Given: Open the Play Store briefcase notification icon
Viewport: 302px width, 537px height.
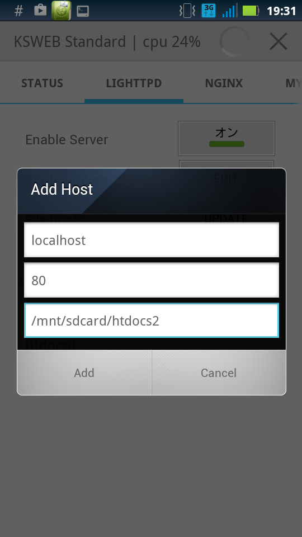Looking at the screenshot, I should (x=40, y=10).
